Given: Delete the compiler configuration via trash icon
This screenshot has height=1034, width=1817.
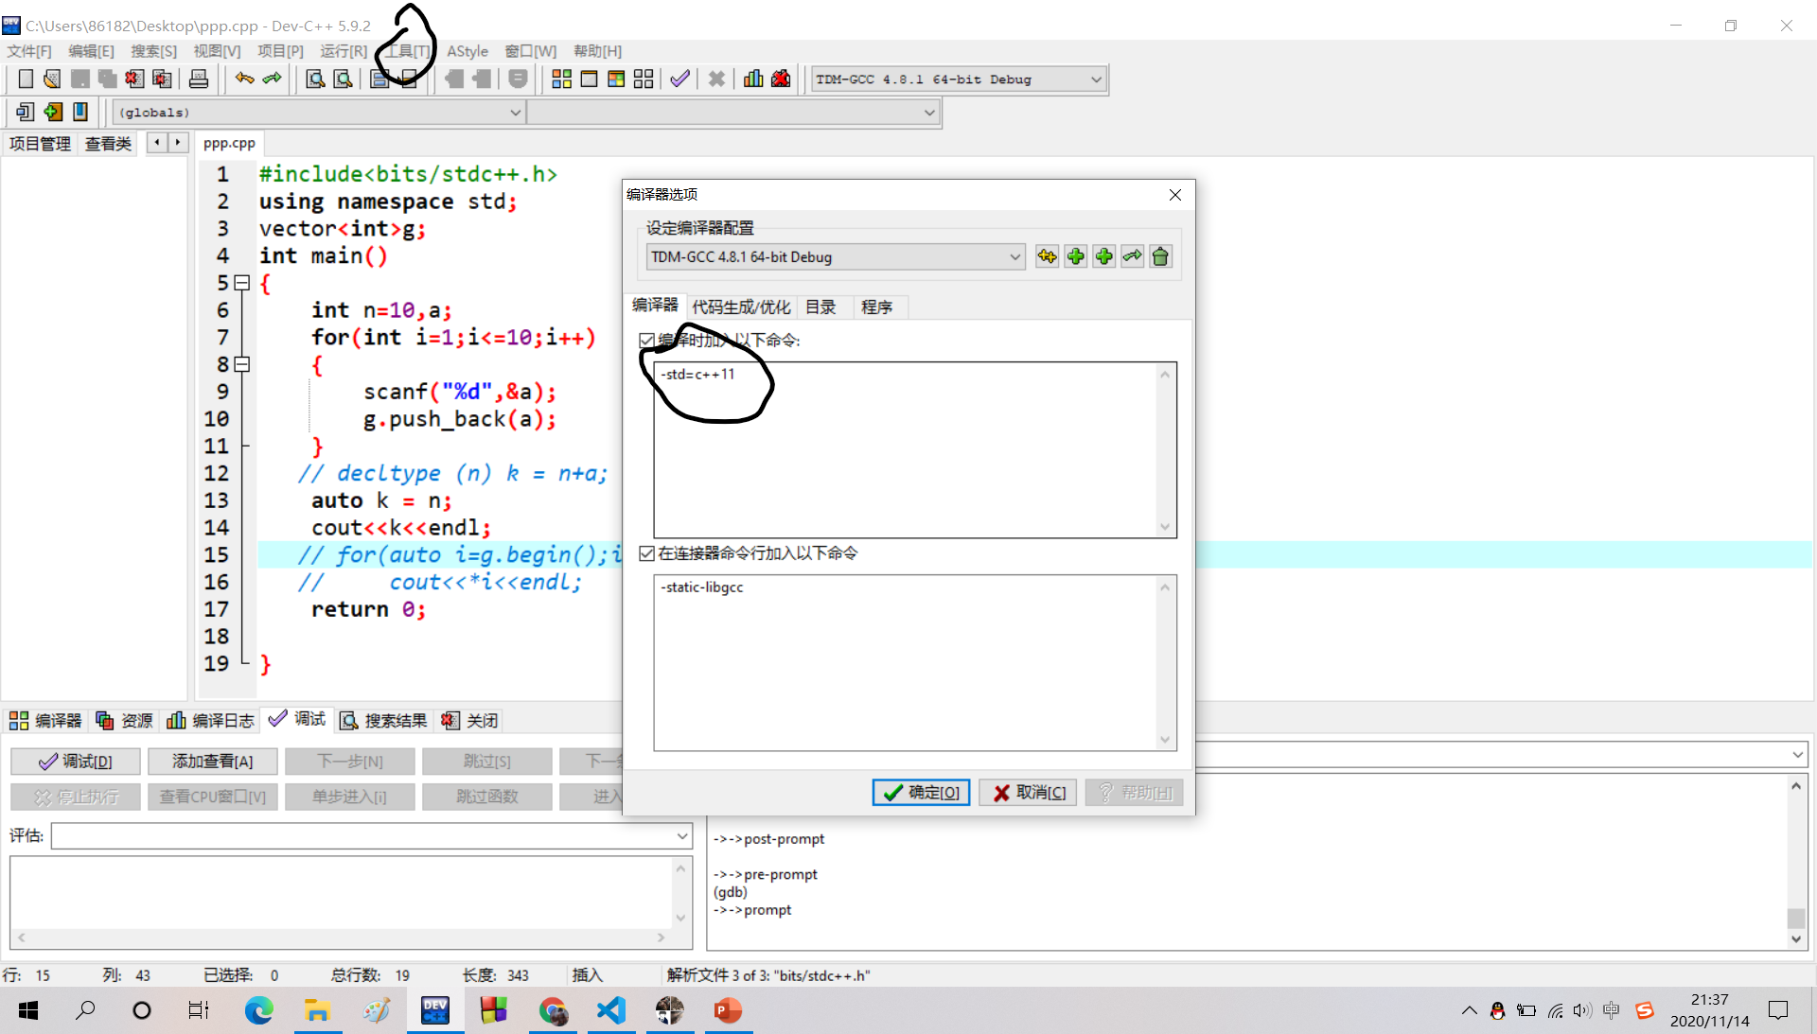Looking at the screenshot, I should click(1160, 256).
